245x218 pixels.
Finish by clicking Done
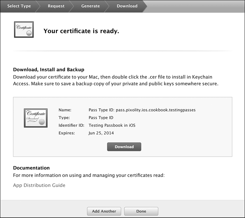pos(141,211)
